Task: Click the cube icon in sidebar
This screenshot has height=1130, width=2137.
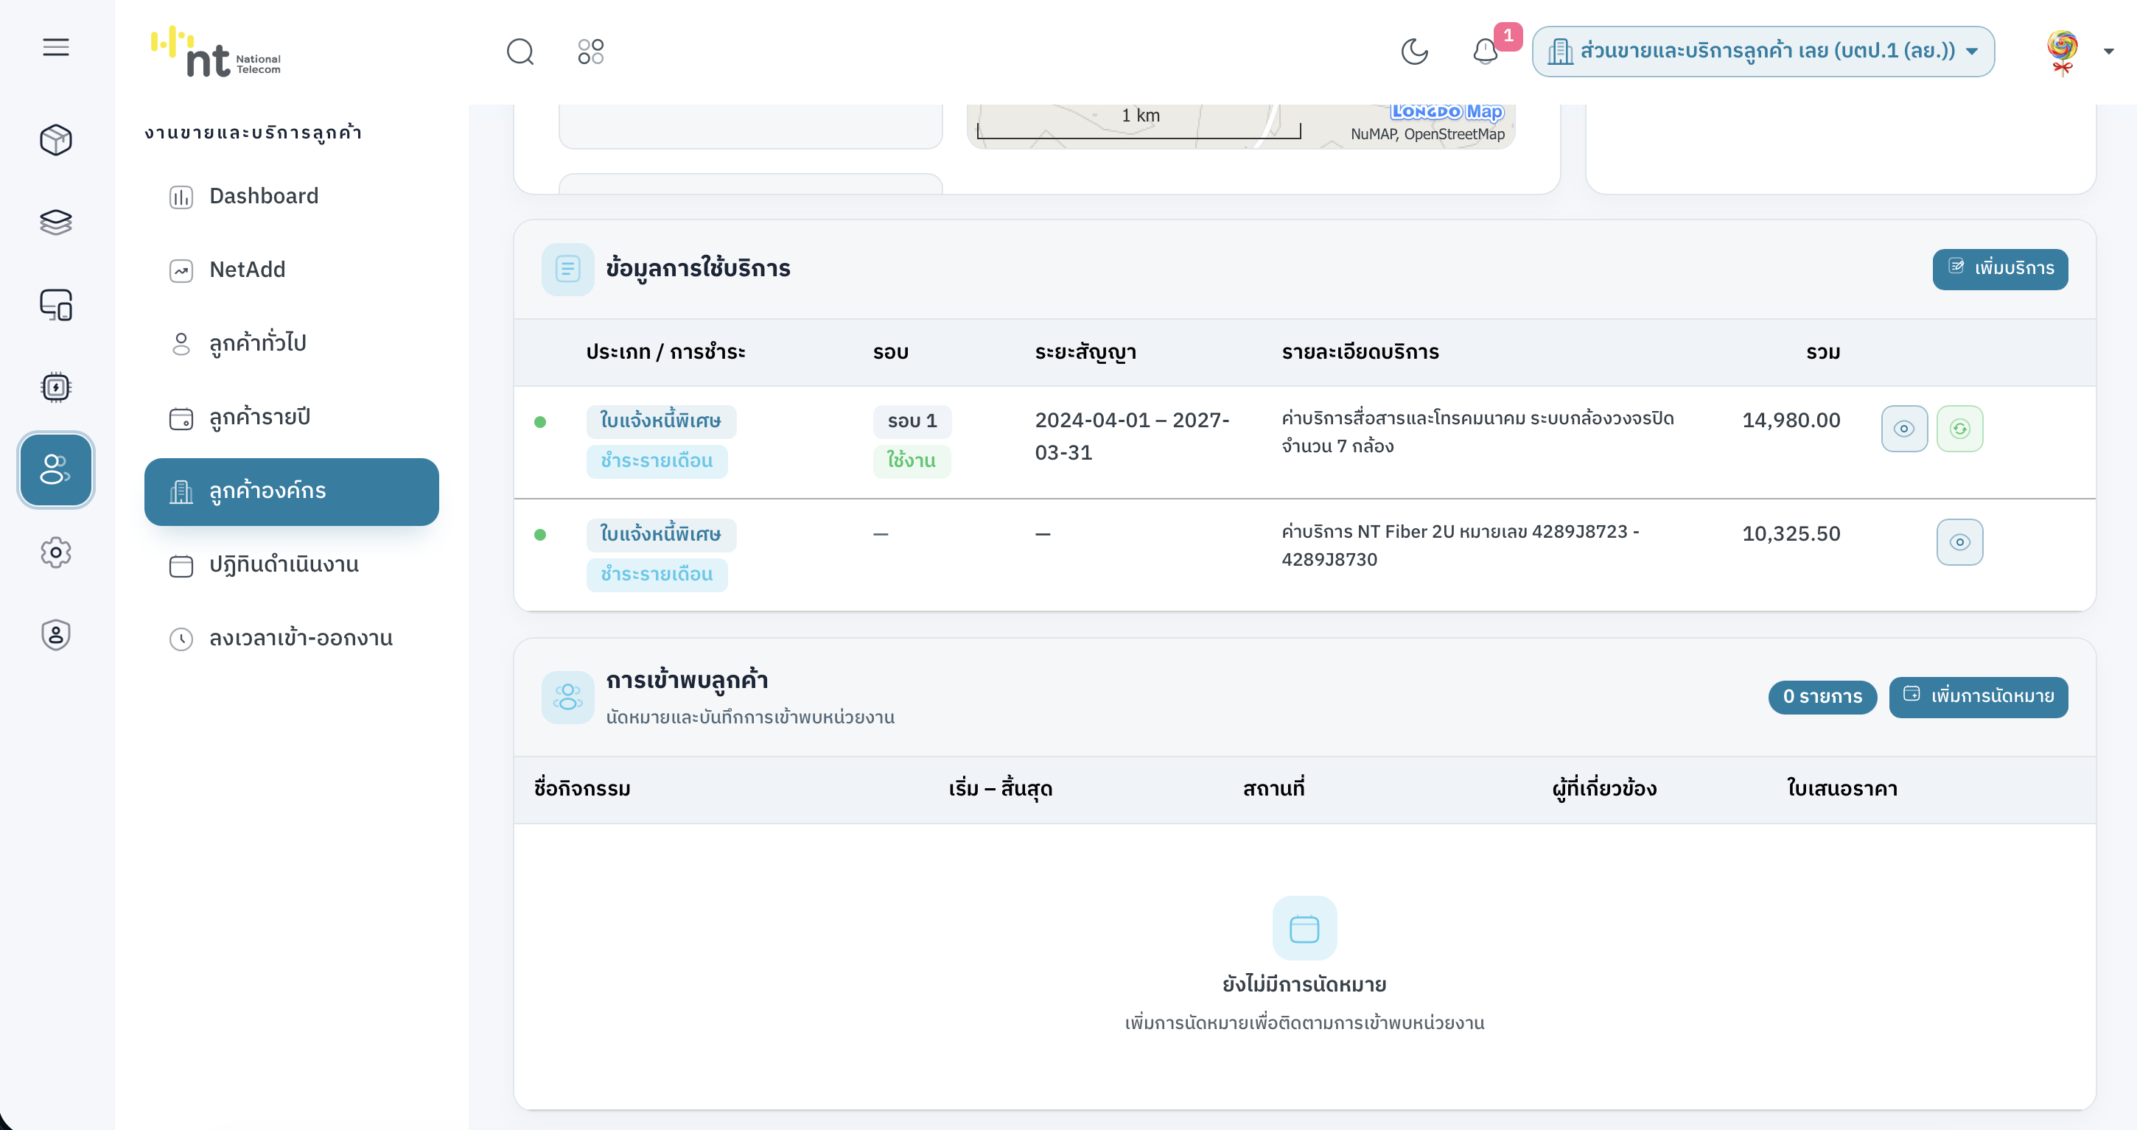Action: point(55,139)
